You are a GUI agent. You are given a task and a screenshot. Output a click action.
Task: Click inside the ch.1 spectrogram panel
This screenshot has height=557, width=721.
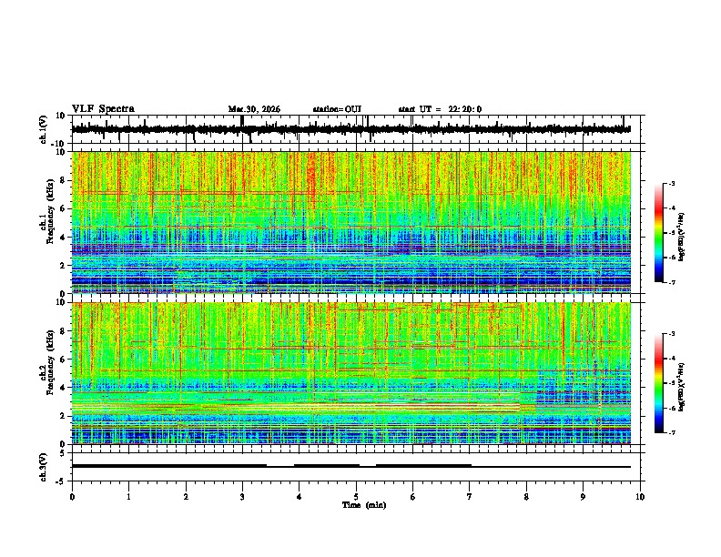point(355,222)
